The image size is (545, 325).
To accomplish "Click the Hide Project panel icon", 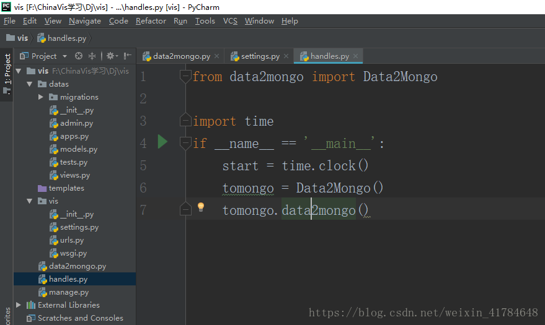I will point(128,56).
